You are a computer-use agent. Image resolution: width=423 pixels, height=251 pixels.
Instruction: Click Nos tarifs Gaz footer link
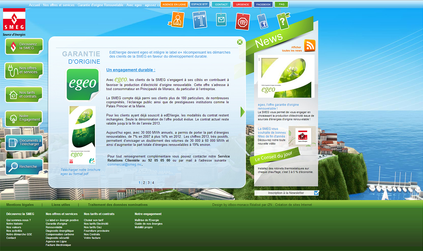pyautogui.click(x=93, y=227)
